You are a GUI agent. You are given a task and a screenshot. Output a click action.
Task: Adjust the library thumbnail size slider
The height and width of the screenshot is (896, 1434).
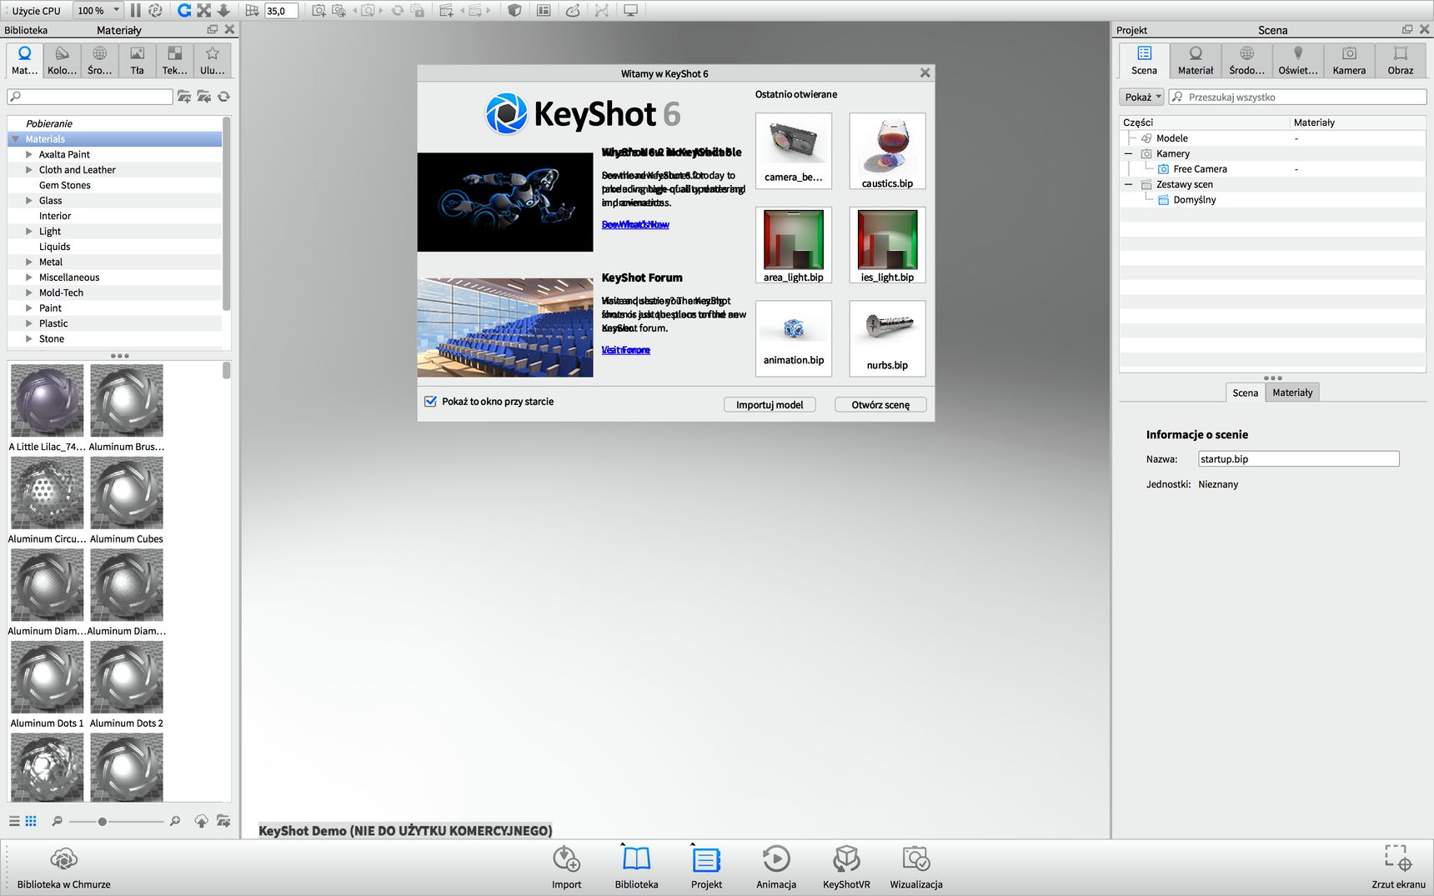[x=102, y=821]
